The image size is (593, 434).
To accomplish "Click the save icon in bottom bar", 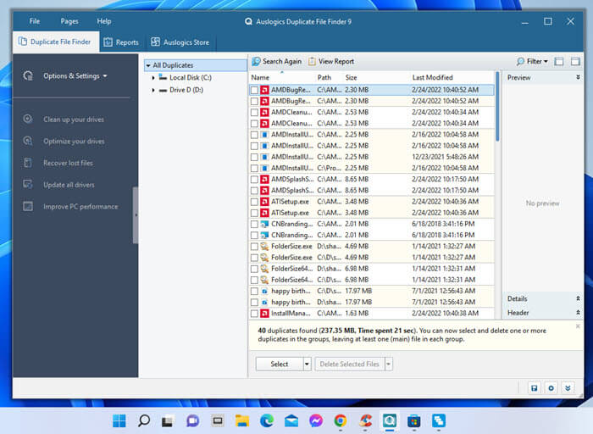I will pos(534,388).
